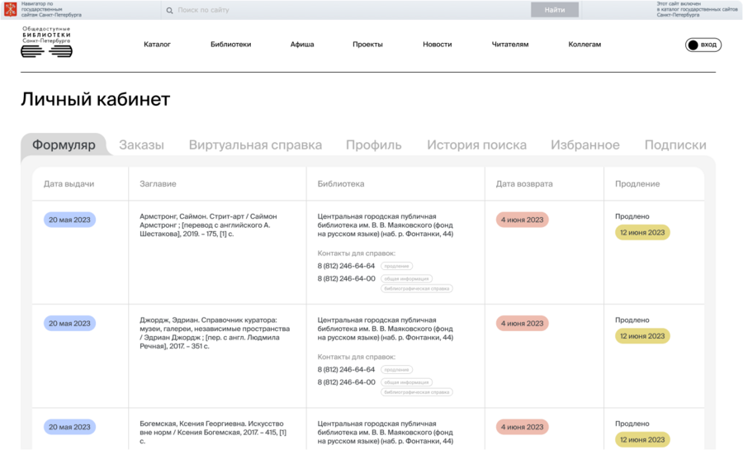The image size is (743, 450).
Task: Click продление tag in Джордж row
Action: pyautogui.click(x=396, y=370)
